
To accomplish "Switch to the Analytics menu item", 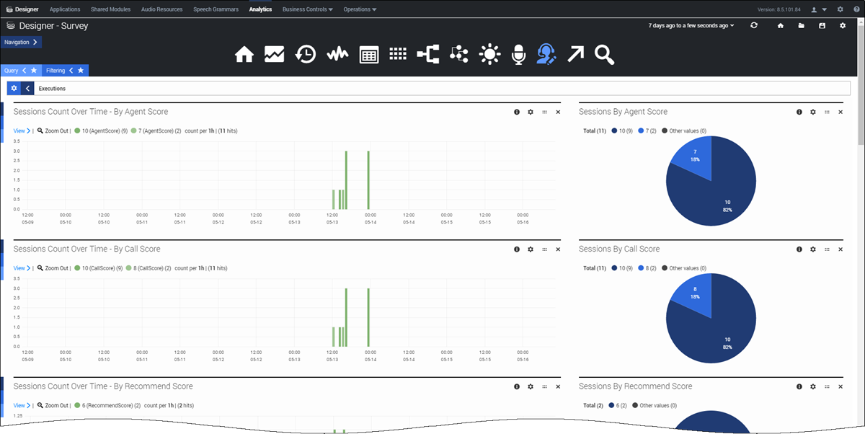I will coord(260,9).
